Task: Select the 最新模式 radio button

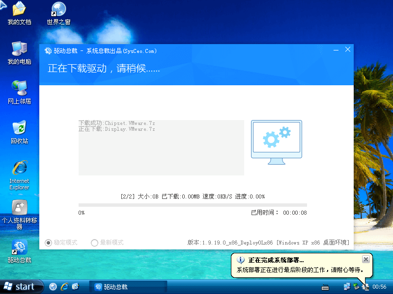Action: click(94, 243)
